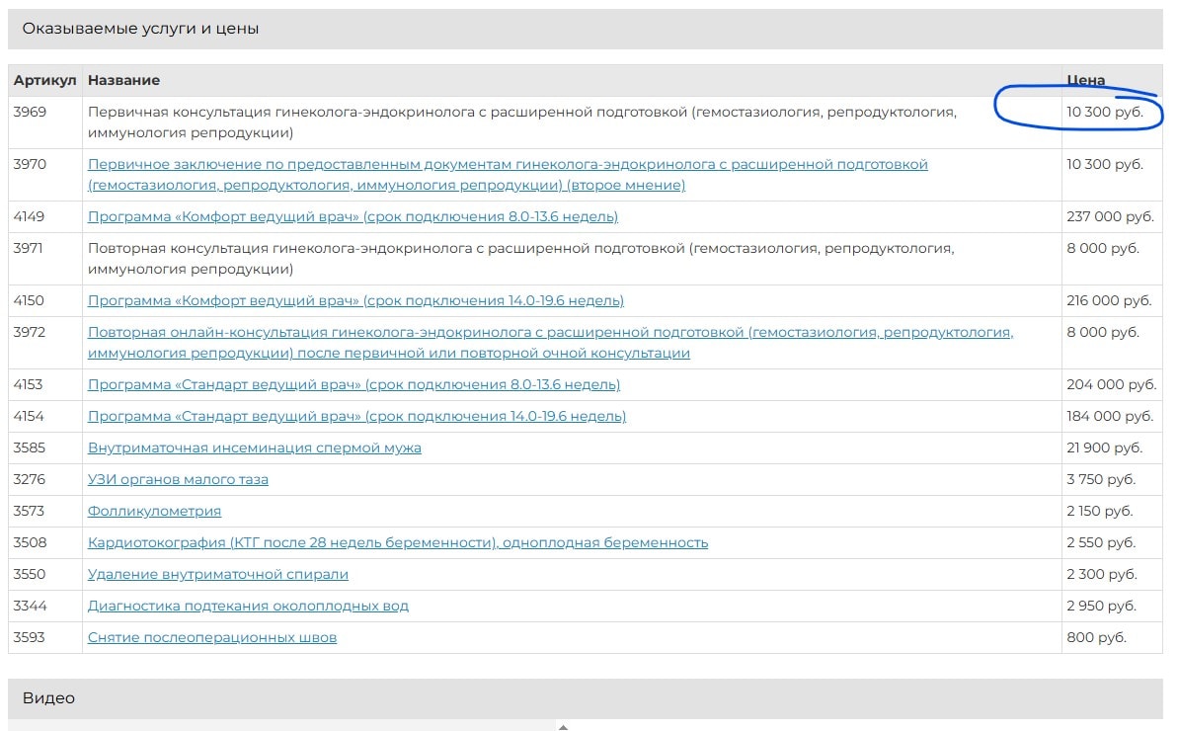The height and width of the screenshot is (731, 1178).
Task: Open «Стандарт ведущий врач» 14.0-19.6 недель program
Action: [x=356, y=416]
